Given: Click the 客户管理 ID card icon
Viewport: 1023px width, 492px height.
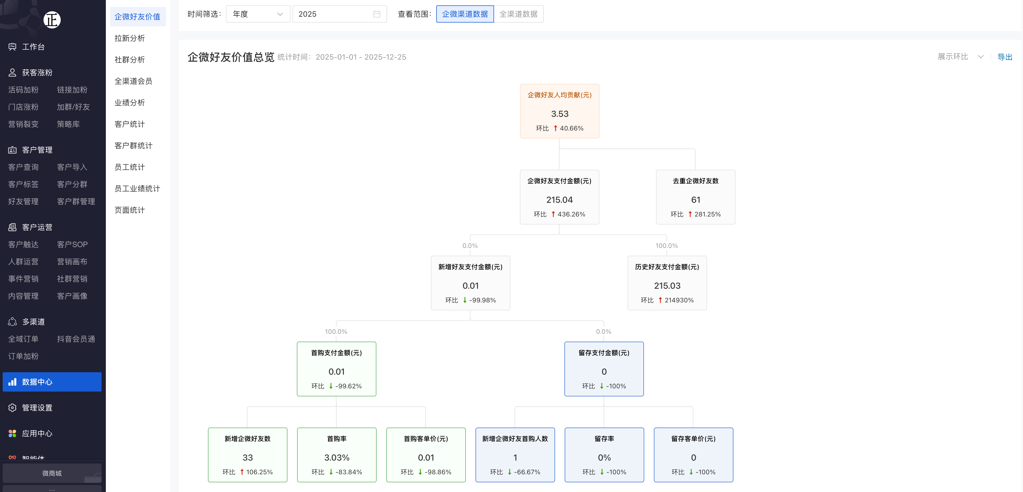Looking at the screenshot, I should (x=12, y=150).
